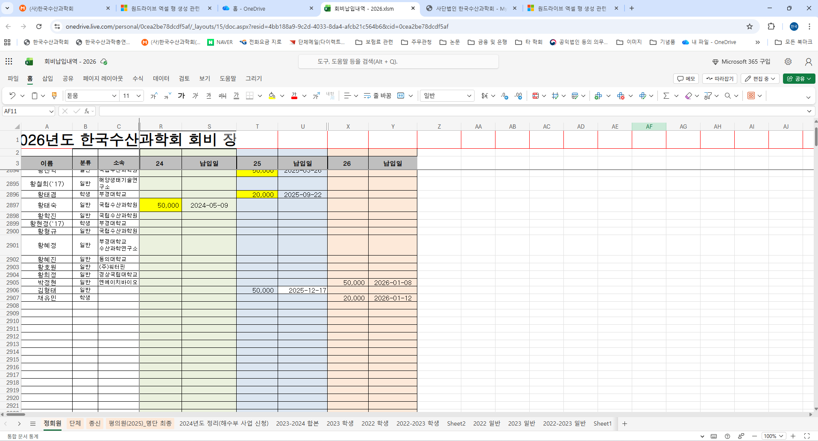Click the formula bar input field
This screenshot has width=818, height=441.
click(452, 111)
